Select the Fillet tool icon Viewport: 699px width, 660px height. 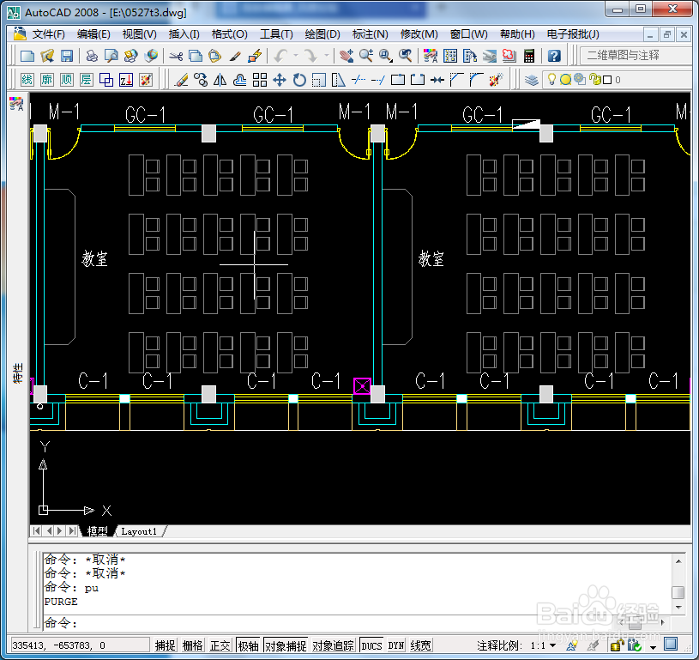(476, 80)
